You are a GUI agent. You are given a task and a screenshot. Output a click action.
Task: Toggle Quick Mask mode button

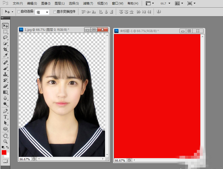(5, 161)
